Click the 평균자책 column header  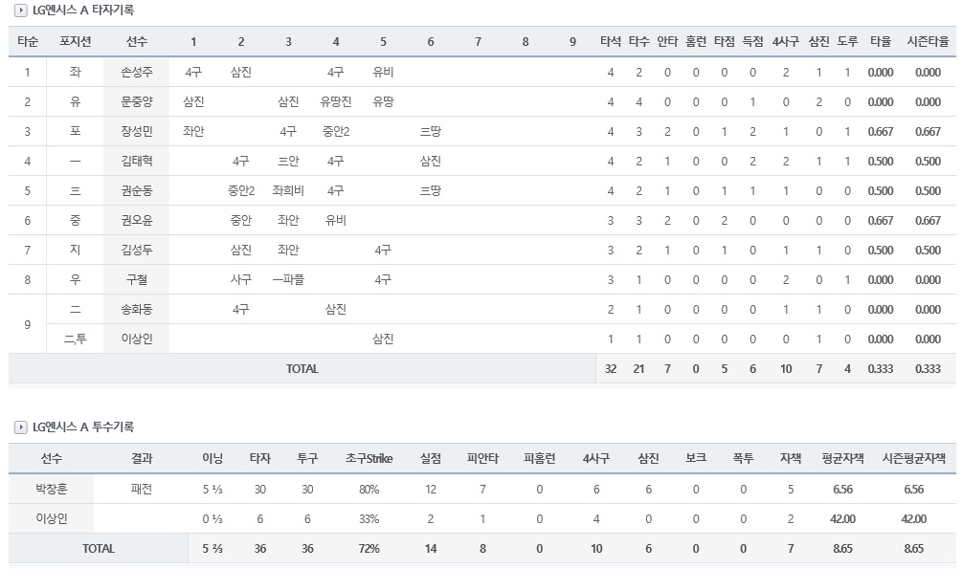842,458
